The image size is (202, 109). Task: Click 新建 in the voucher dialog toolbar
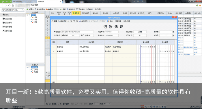tap(54, 21)
